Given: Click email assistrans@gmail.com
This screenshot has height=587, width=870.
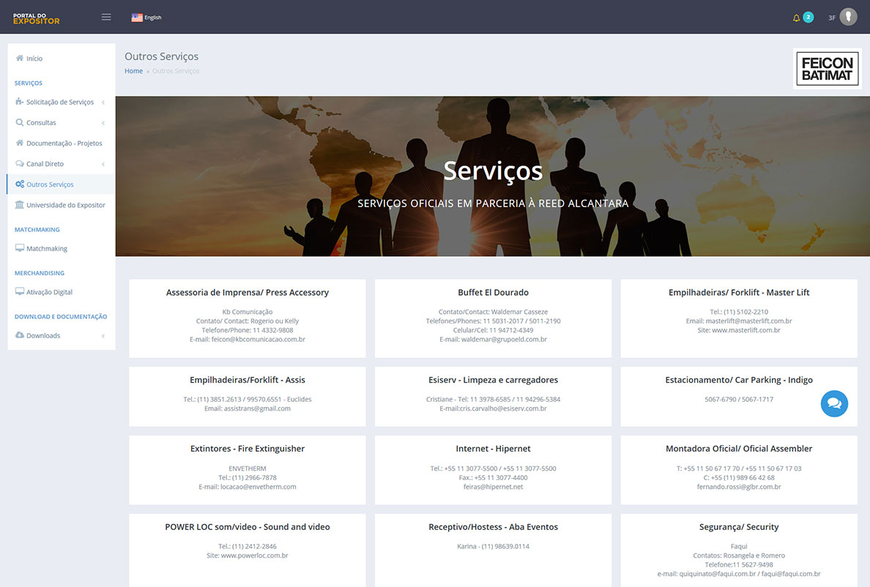Looking at the screenshot, I should (257, 408).
